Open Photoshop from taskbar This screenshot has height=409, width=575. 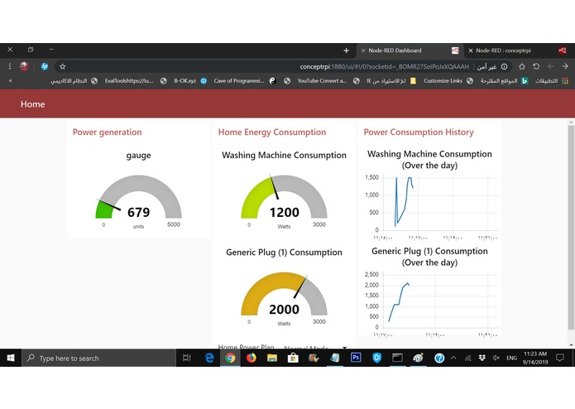pyautogui.click(x=356, y=358)
